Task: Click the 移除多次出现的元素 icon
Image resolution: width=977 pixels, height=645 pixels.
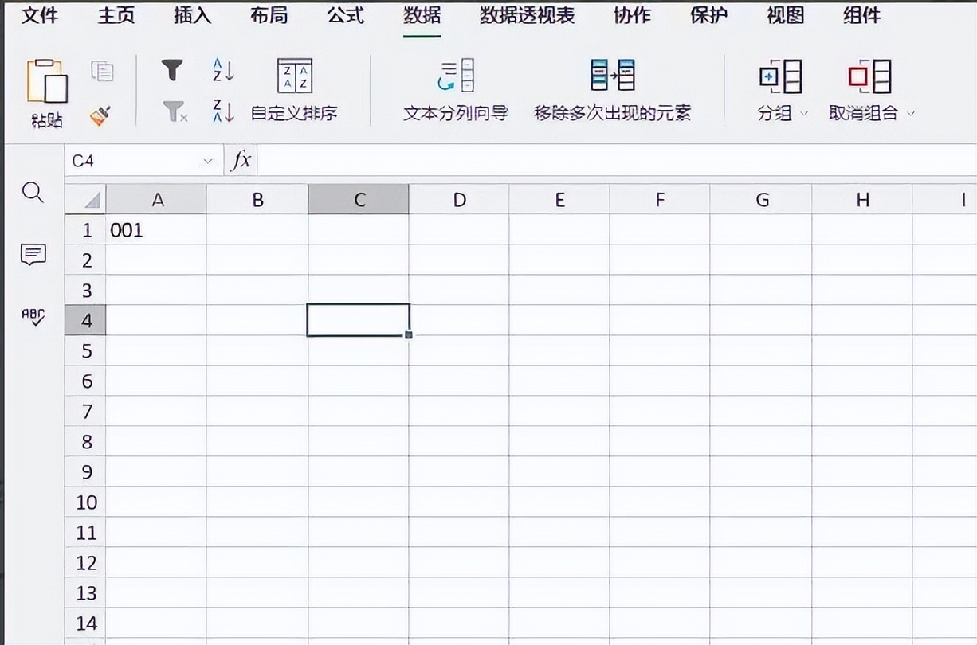Action: (612, 76)
